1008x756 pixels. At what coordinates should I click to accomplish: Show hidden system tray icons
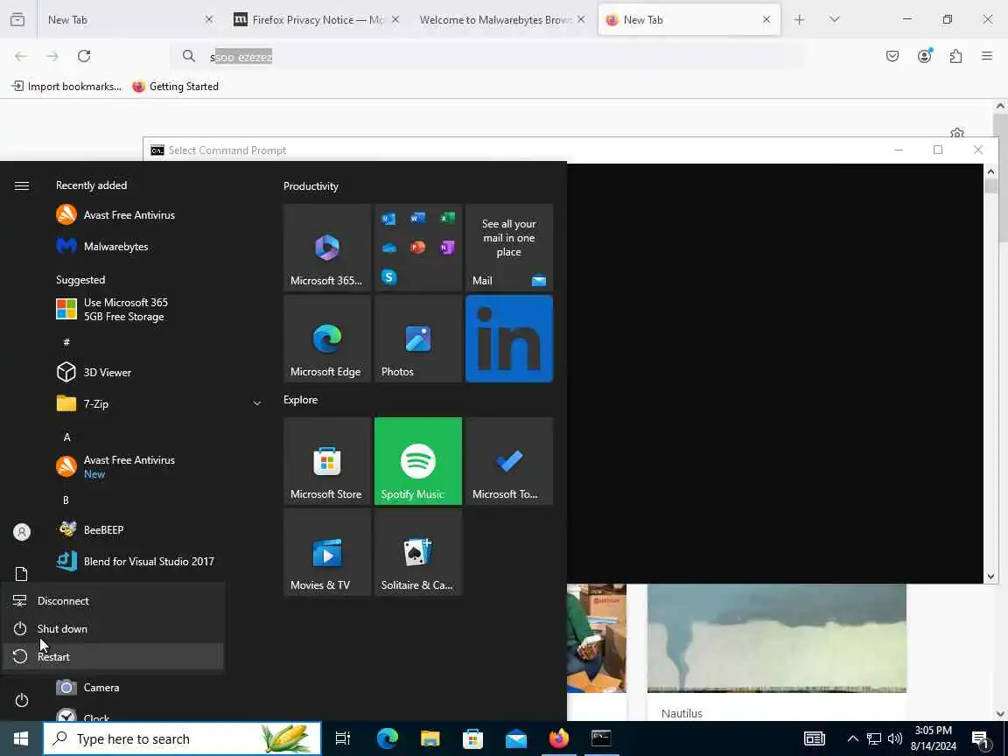[853, 738]
